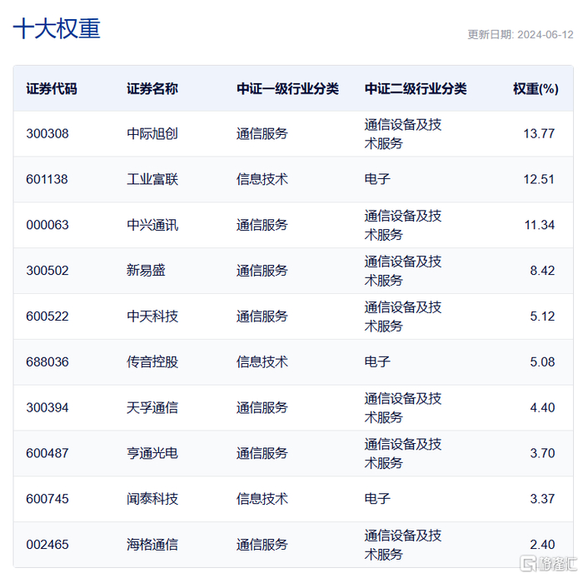Click 通信设备及技术服务 in the 600487 row
Viewport: 583px width, 578px height.
pos(402,453)
